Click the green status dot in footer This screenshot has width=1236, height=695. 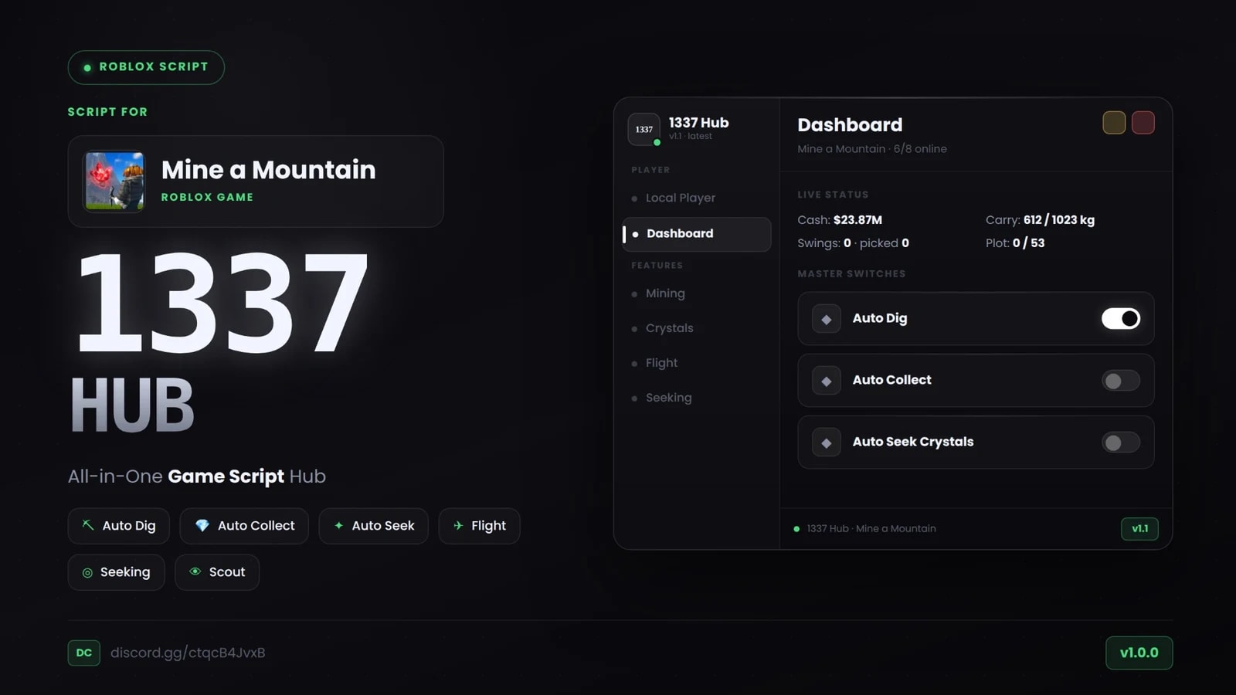[x=796, y=529]
